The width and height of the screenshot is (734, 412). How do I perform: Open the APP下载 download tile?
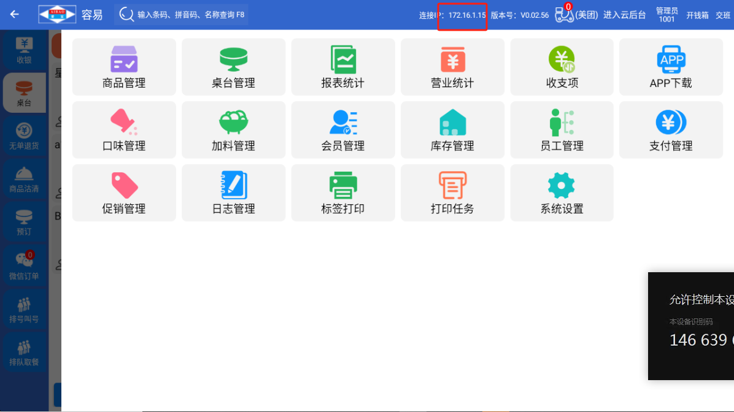click(671, 67)
